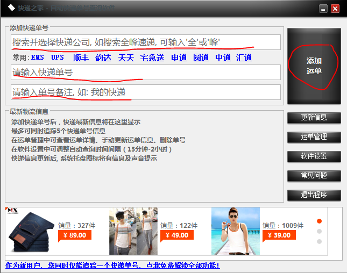This screenshot has width=347, height=273.
Task: Open 运单管理 waybill management
Action: coord(314,137)
